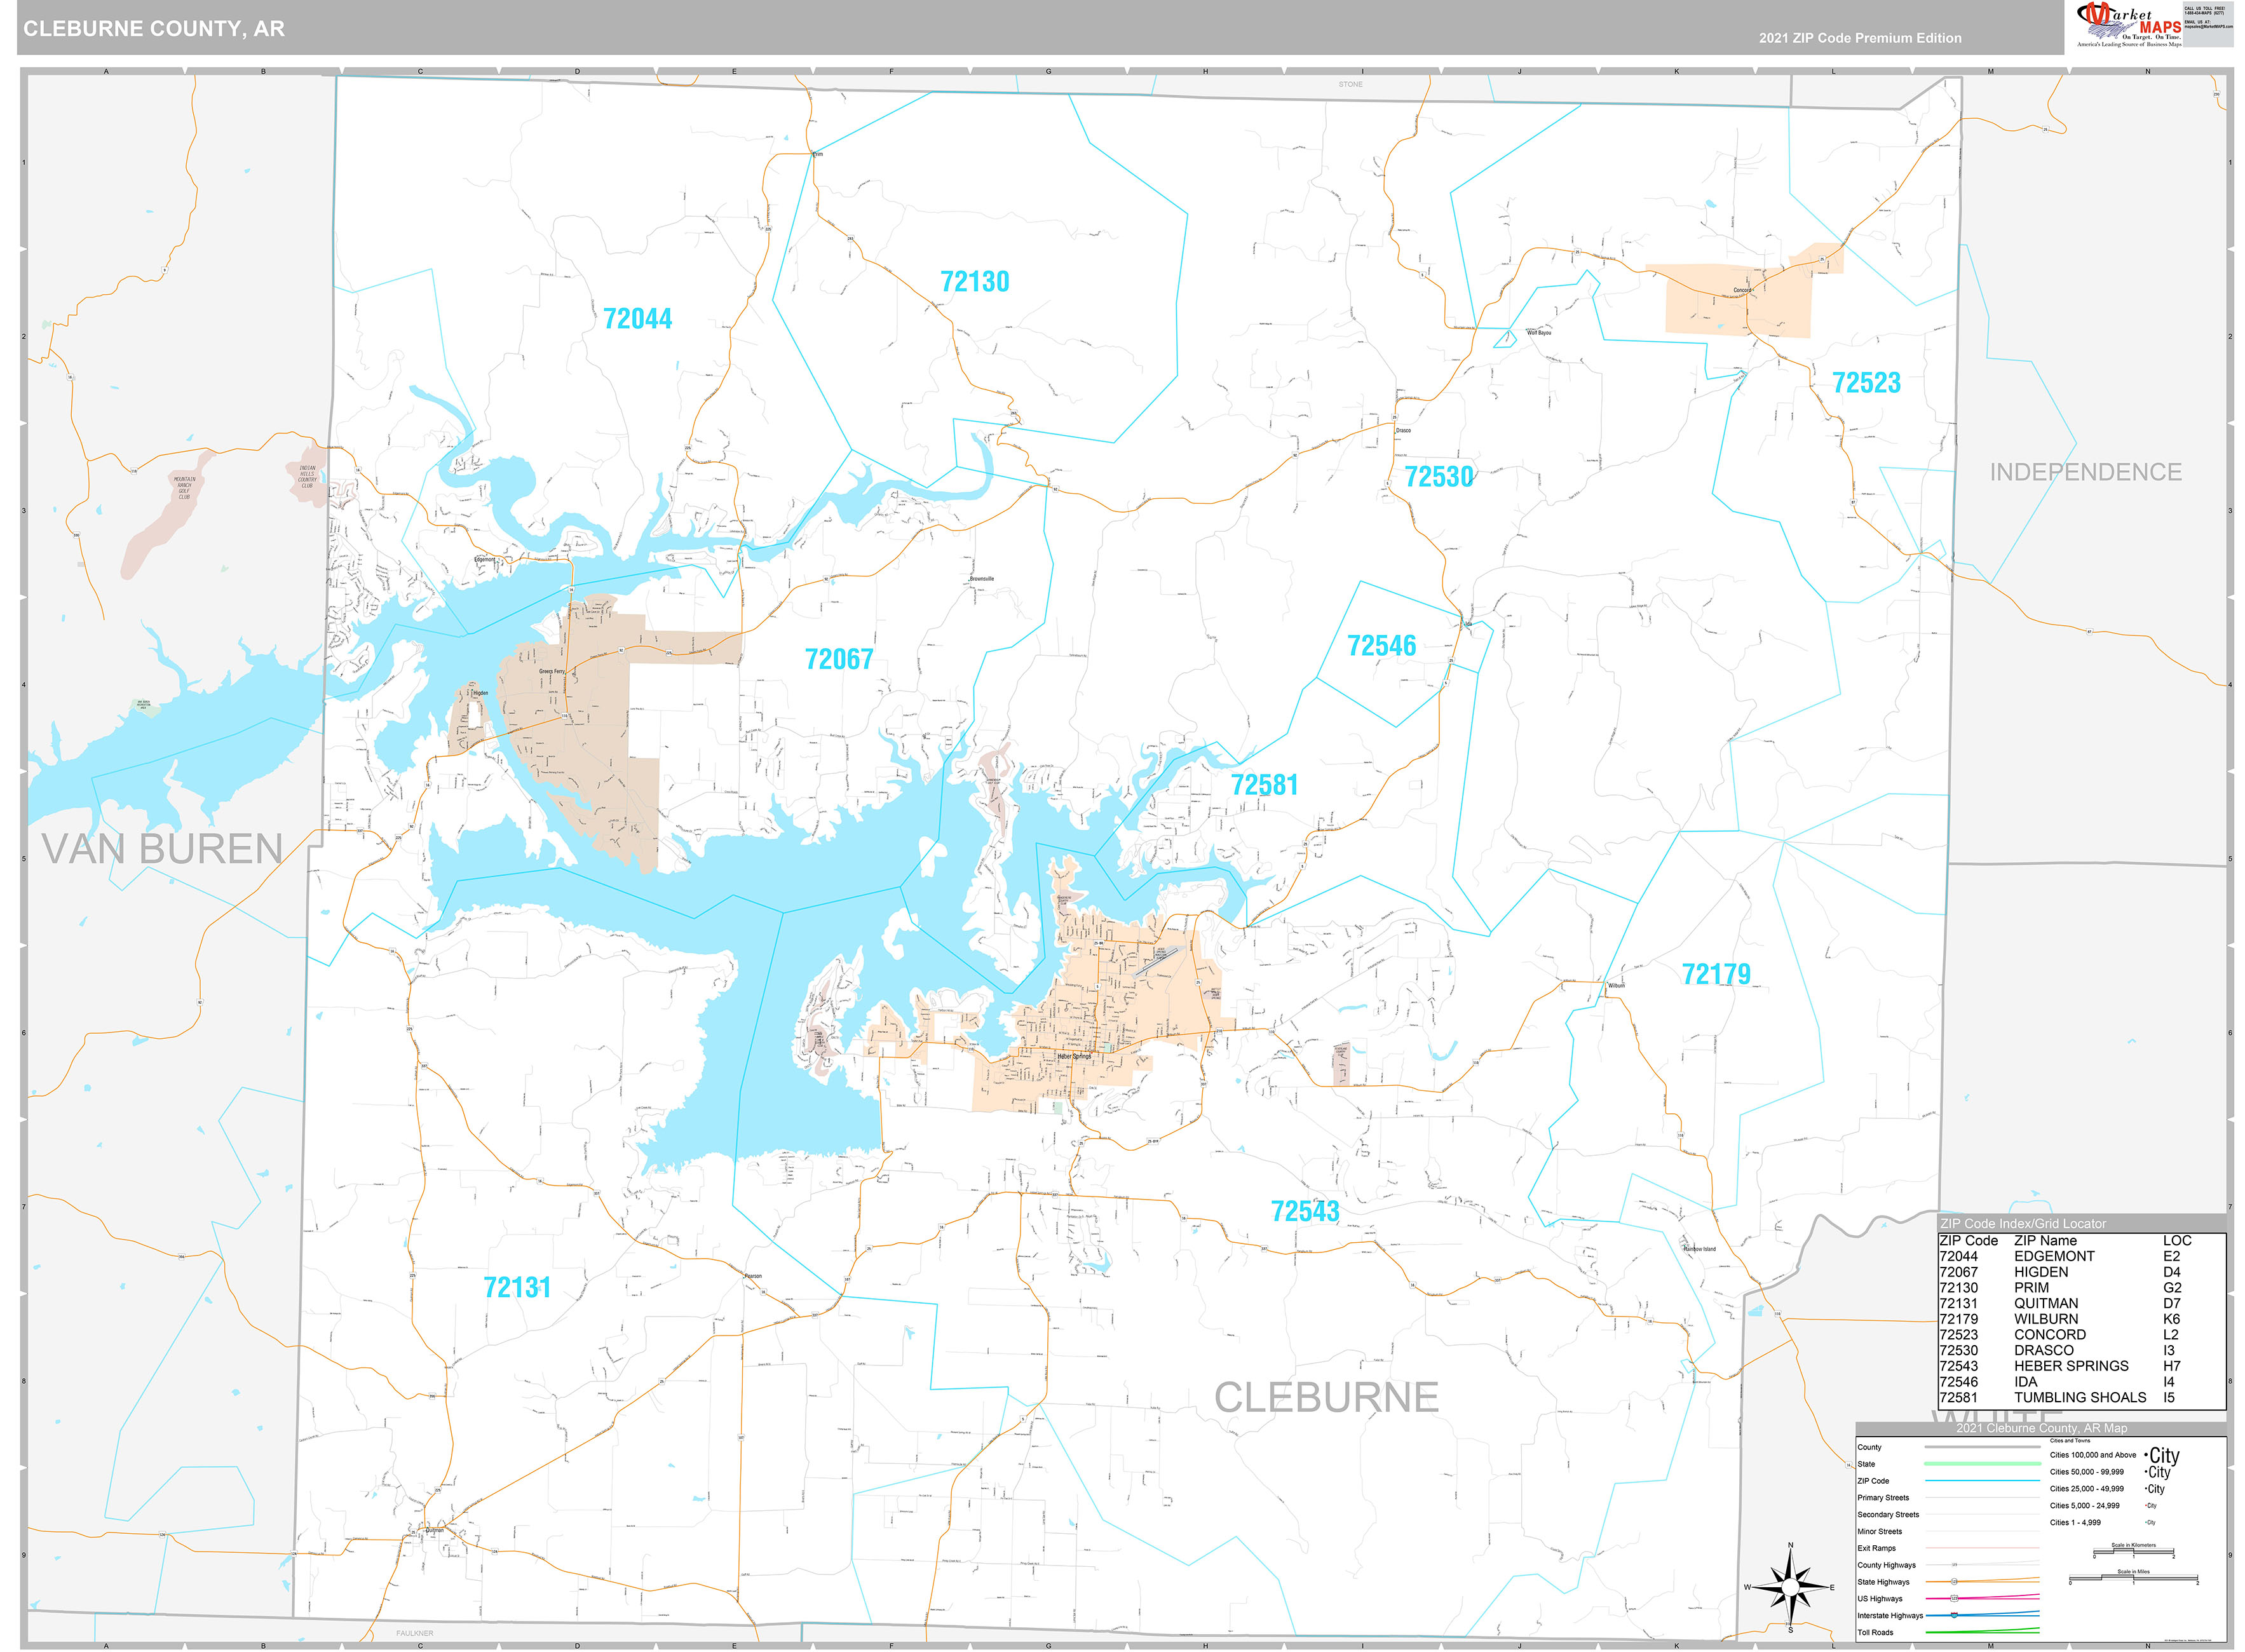The image size is (2245, 1652).
Task: Click '2021 ZIP Code Premium Edition' text
Action: pos(1860,38)
